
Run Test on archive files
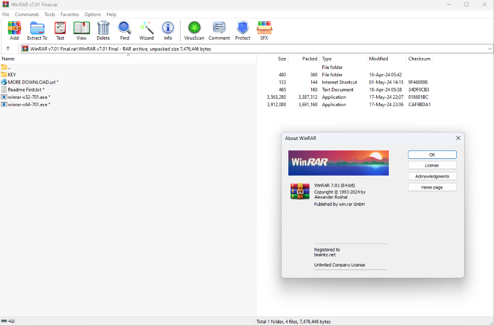point(60,31)
